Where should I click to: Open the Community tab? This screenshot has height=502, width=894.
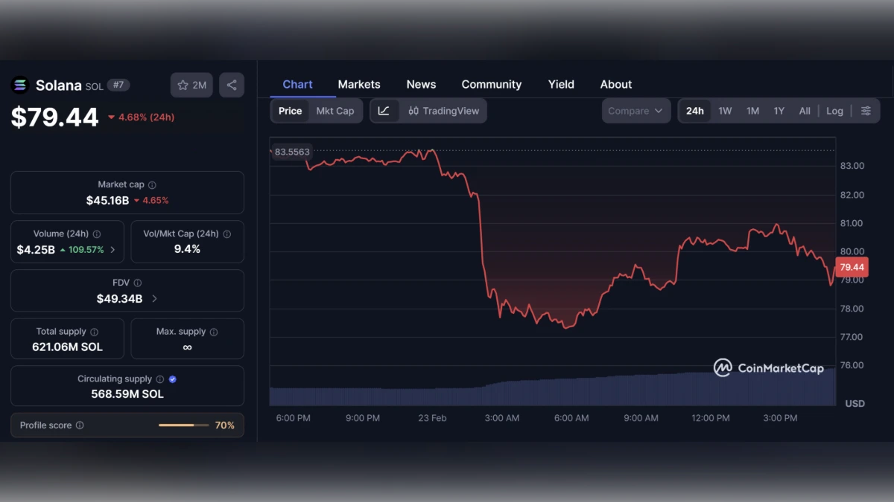coord(491,84)
